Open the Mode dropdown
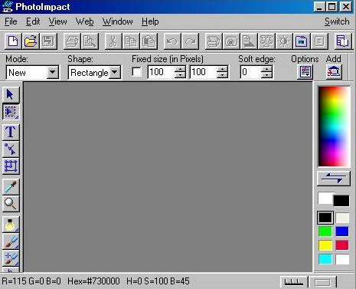This screenshot has width=356, height=289. pos(52,72)
